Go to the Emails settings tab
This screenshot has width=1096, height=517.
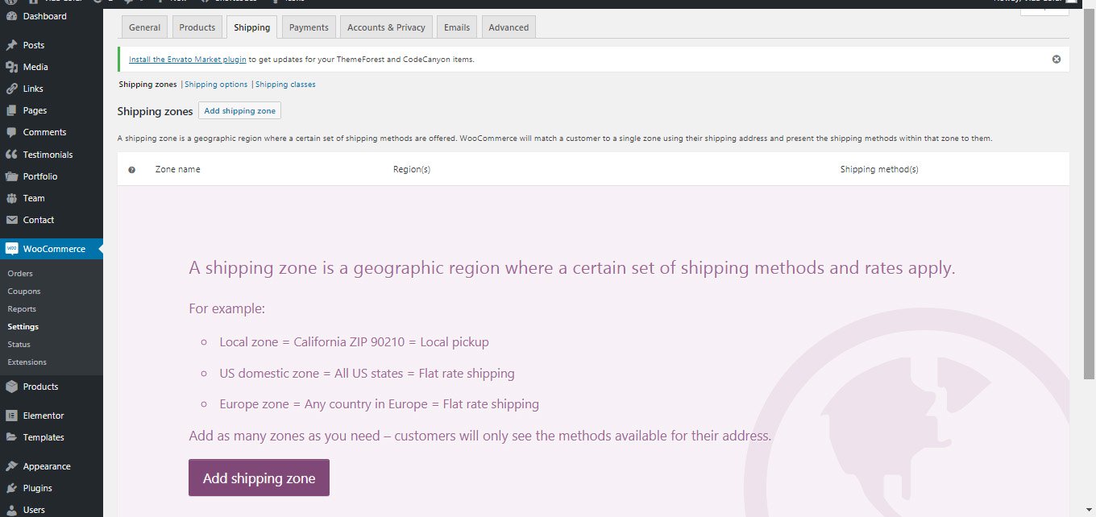[457, 27]
